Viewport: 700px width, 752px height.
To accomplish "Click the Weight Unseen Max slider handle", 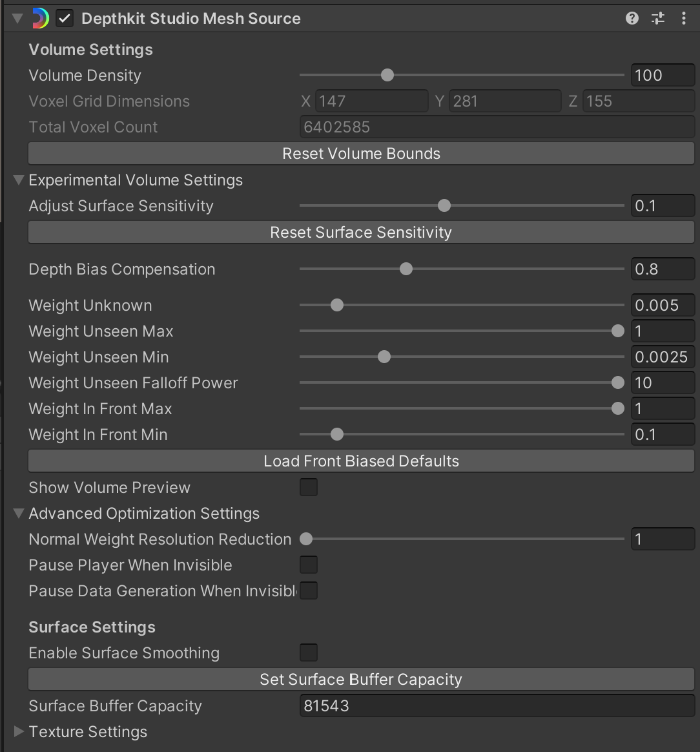I will coord(618,331).
